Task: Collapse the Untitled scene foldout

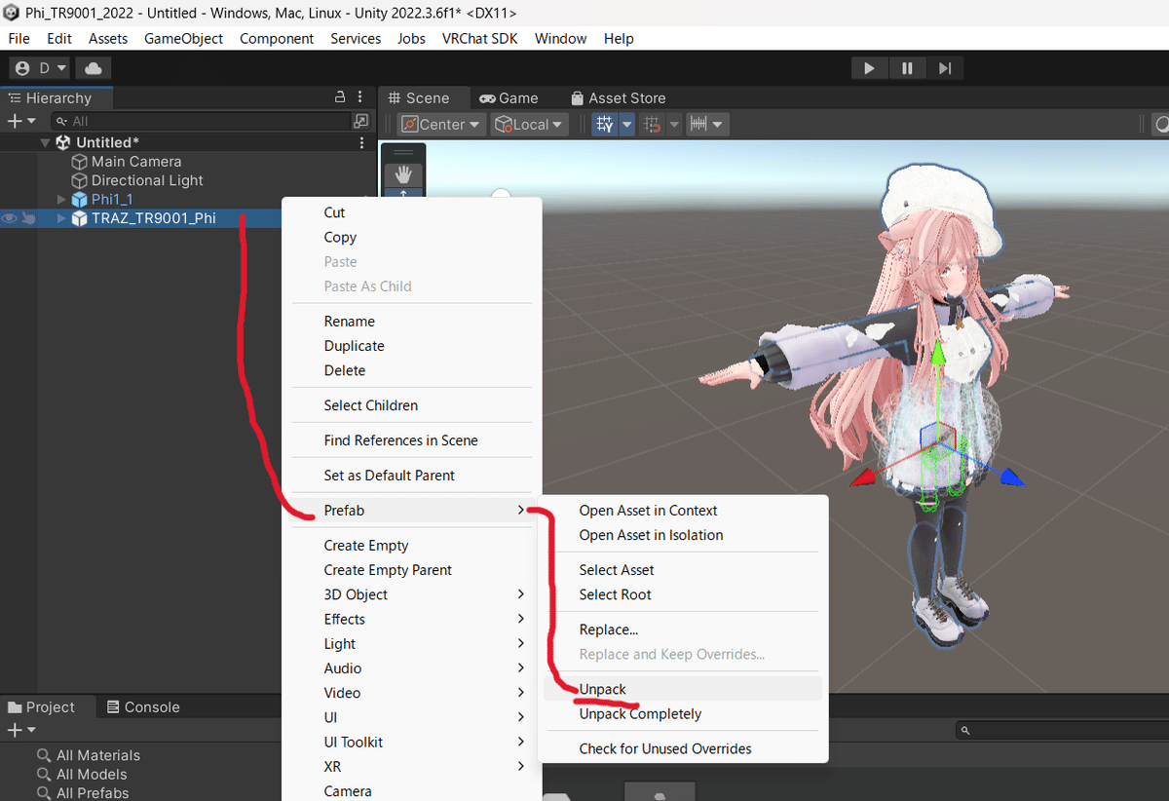Action: point(45,142)
